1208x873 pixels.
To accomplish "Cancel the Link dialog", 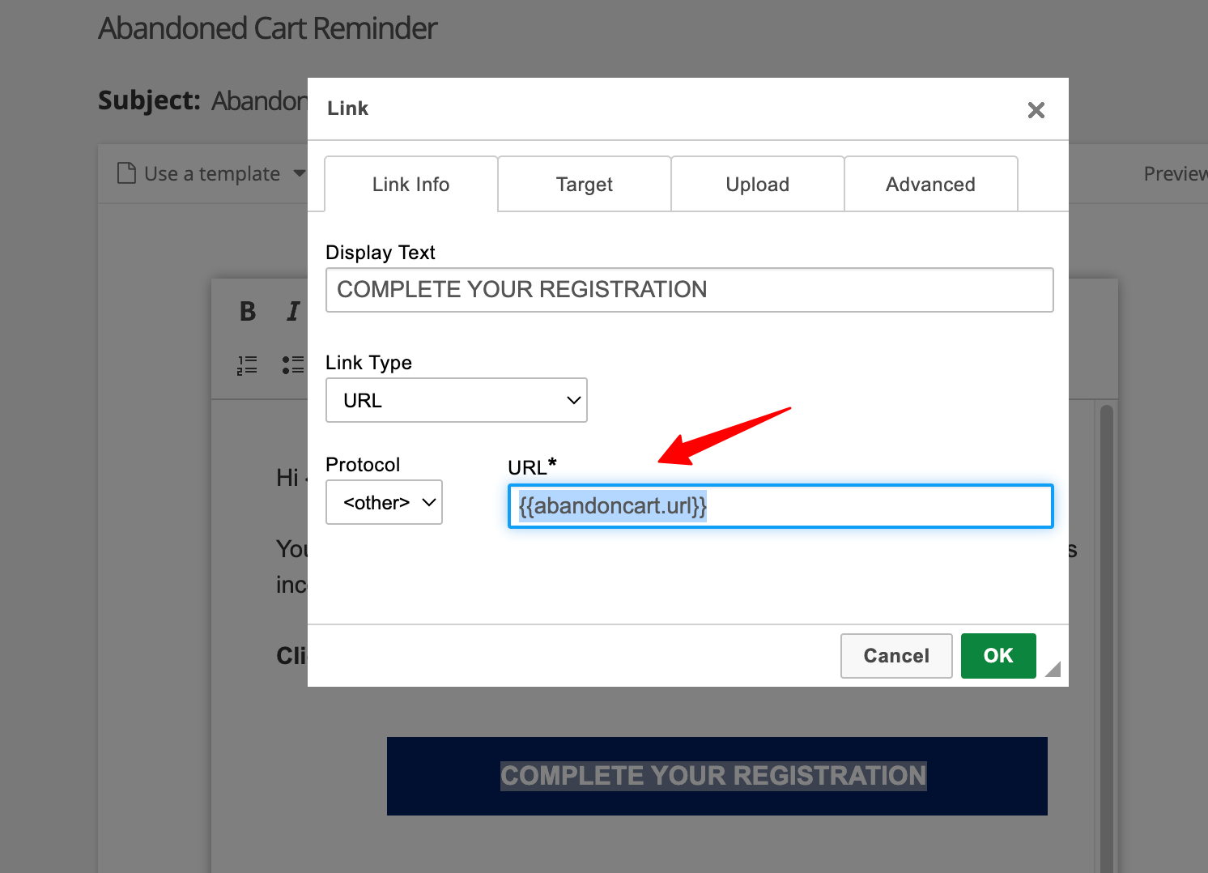I will [896, 656].
